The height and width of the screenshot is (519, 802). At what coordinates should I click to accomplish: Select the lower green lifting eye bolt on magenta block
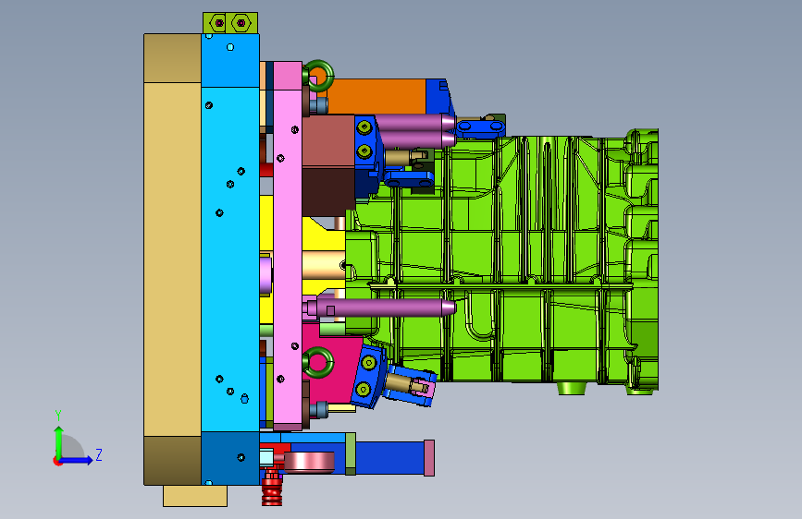(x=318, y=363)
